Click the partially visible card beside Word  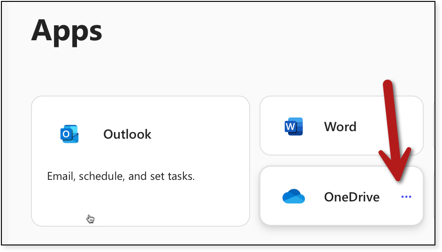click(434, 126)
